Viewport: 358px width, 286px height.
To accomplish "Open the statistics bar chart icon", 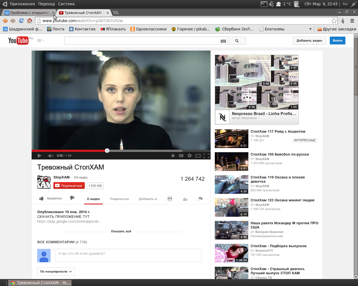I will point(185,199).
